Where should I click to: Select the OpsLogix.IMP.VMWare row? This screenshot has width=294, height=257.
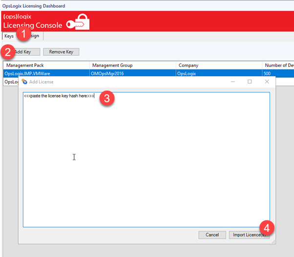click(x=148, y=73)
